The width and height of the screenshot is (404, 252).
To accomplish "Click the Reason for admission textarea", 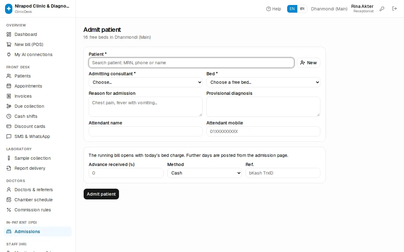I will click(x=146, y=107).
